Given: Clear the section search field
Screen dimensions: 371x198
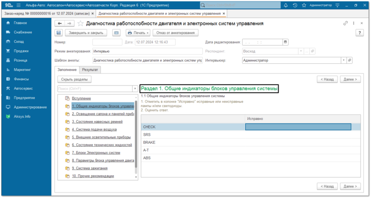Looking at the screenshot, I should pyautogui.click(x=135, y=89).
